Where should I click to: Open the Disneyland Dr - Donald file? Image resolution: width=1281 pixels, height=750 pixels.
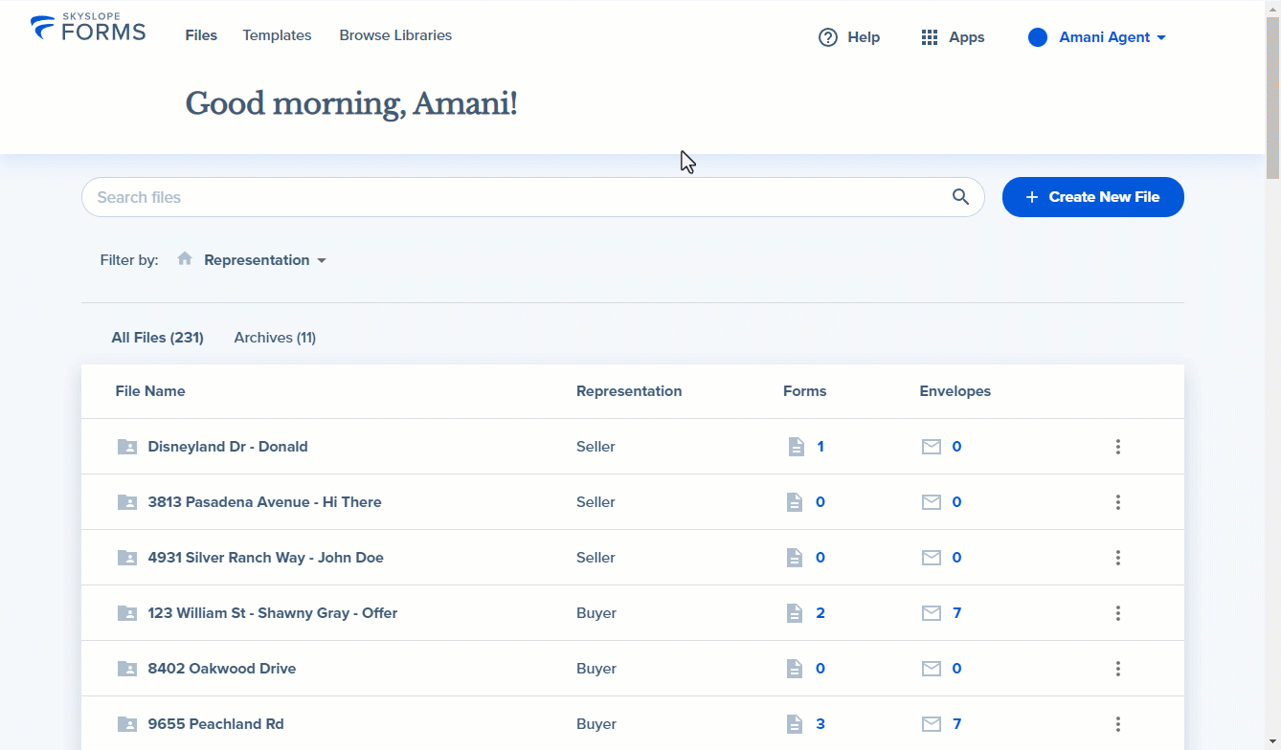[x=228, y=447]
